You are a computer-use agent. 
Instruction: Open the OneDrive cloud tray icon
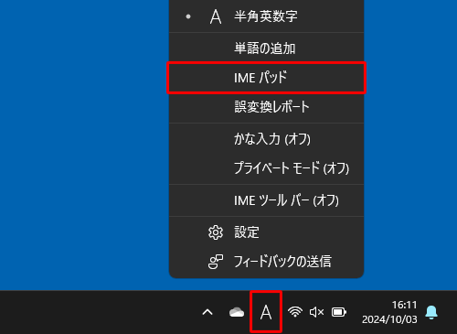point(237,312)
